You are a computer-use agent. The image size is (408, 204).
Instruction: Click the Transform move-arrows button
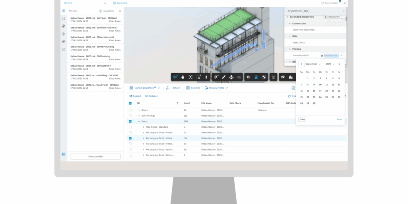click(106, 11)
